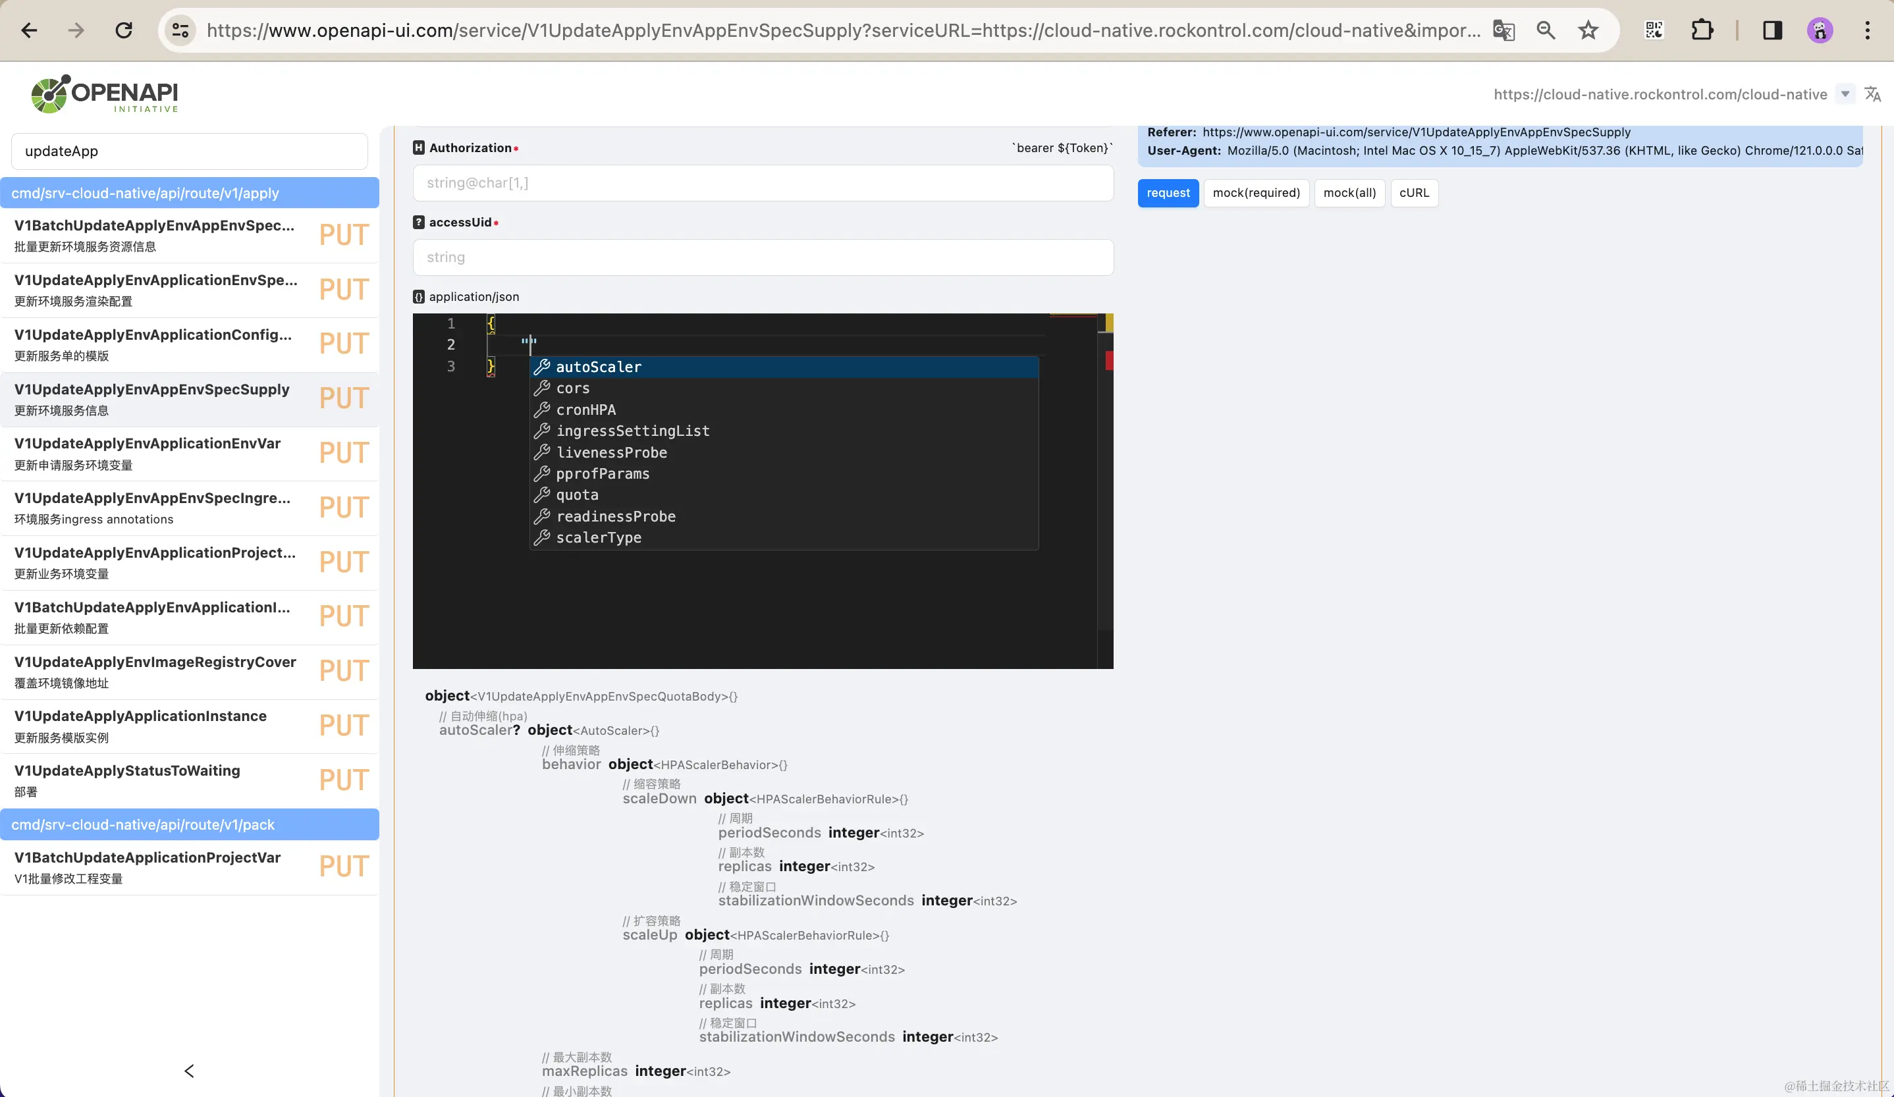Open V1UpdateApplyEnvImageRegistryCover endpoint

click(190, 672)
